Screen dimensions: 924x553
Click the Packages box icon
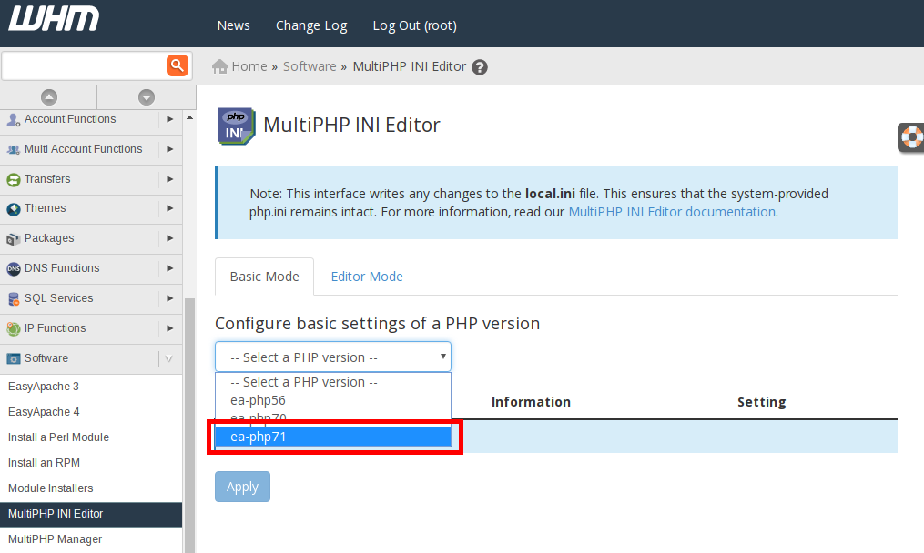[x=13, y=239]
